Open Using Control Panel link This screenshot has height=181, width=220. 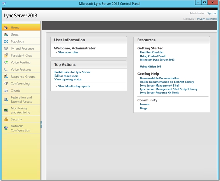(x=152, y=56)
